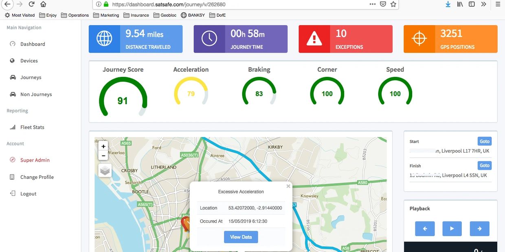Open the downloads arrow icon
The height and width of the screenshot is (252, 505).
click(x=448, y=4)
